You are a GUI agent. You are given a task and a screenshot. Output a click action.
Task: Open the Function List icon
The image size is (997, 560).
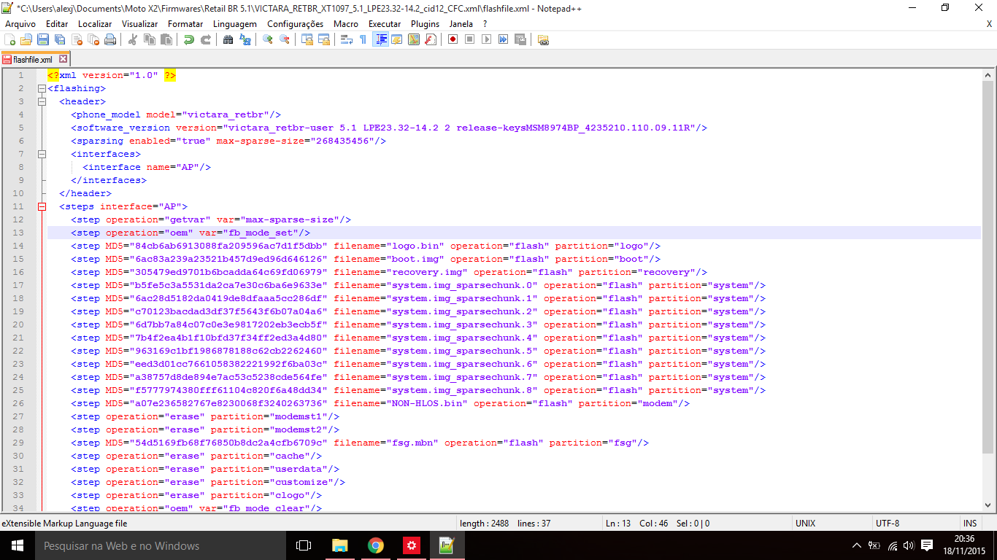pos(431,39)
